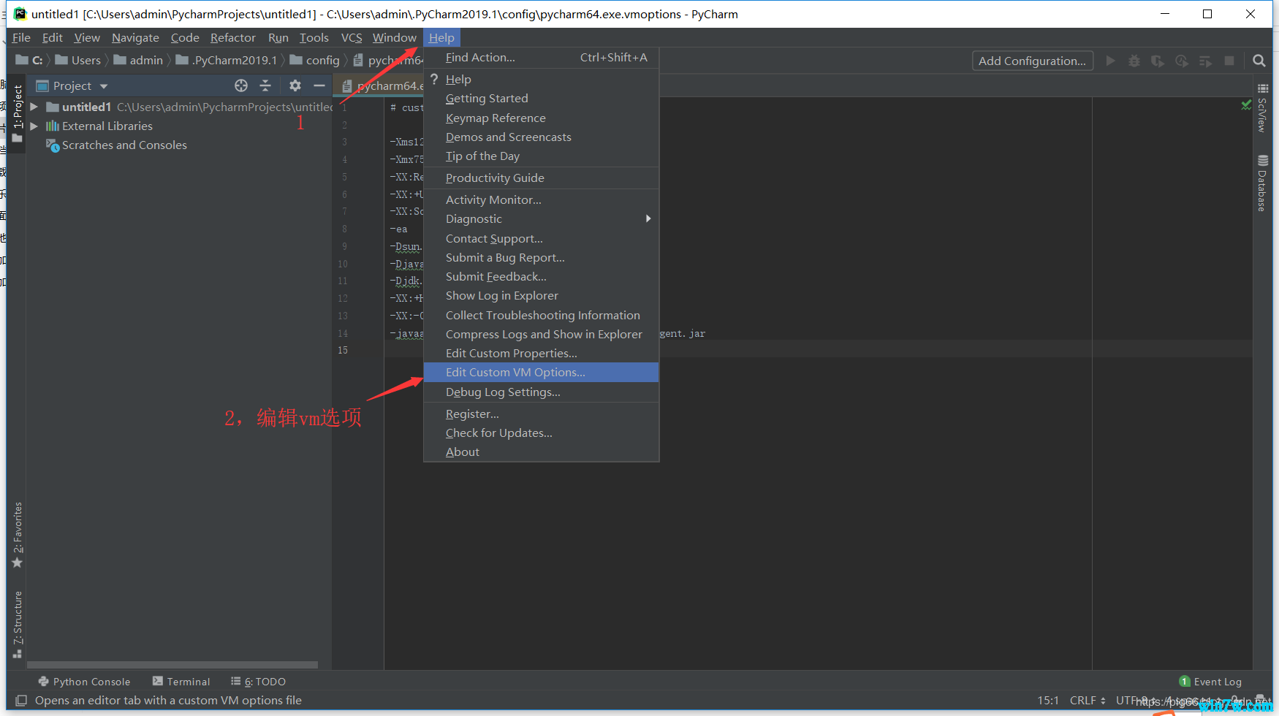Choose Check for Updates...
Viewport: 1279px width, 716px height.
(541, 433)
